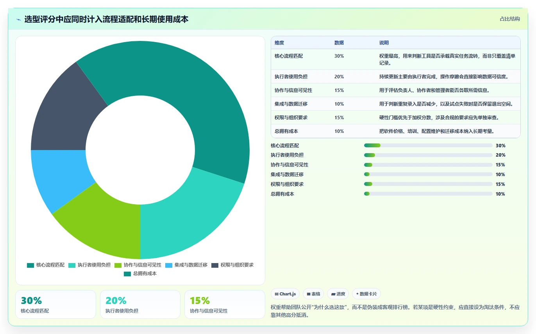536x334 pixels.
Task: Open the 30% 核心流程匹配 stat card
Action: [x=55, y=304]
